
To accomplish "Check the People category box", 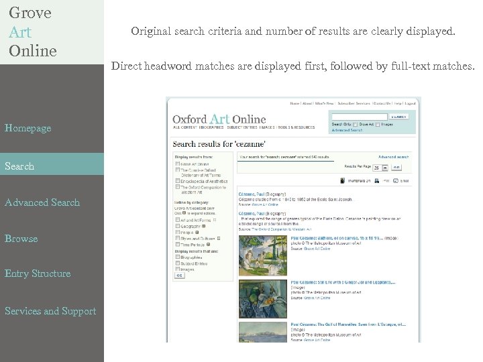I will point(177,232).
